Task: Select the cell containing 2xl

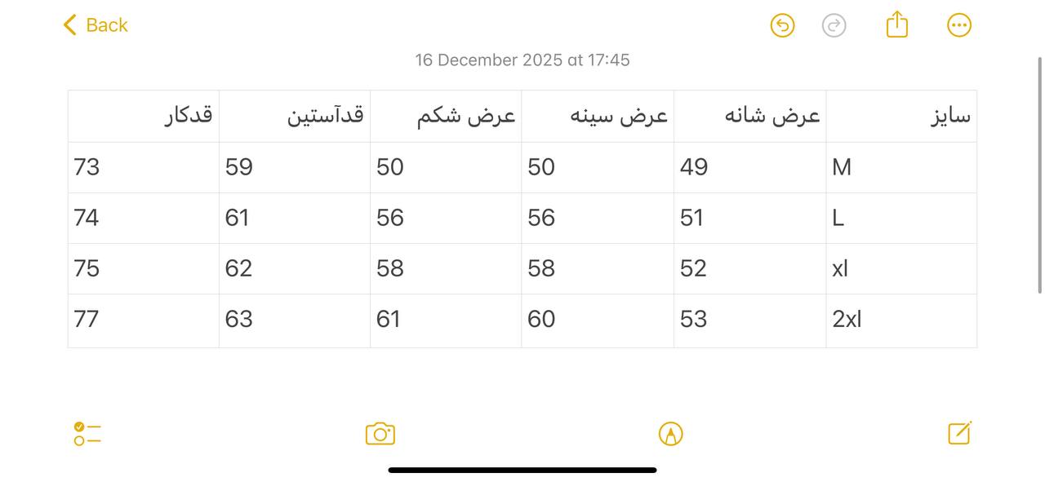Action: (x=901, y=319)
